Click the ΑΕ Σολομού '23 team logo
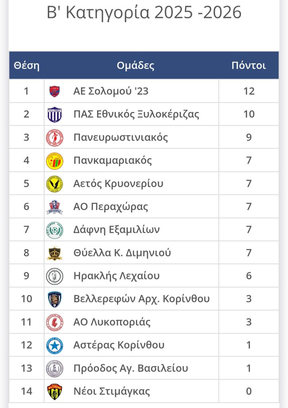This screenshot has width=288, height=408. [54, 91]
